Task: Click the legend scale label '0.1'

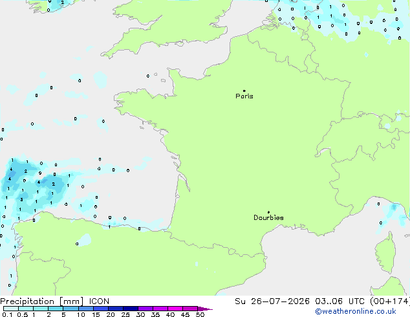Action: [7, 314]
